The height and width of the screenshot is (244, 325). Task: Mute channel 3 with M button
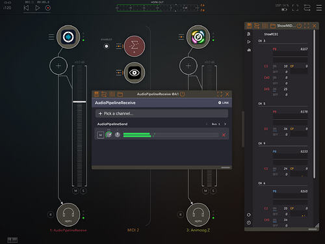[x=205, y=191]
